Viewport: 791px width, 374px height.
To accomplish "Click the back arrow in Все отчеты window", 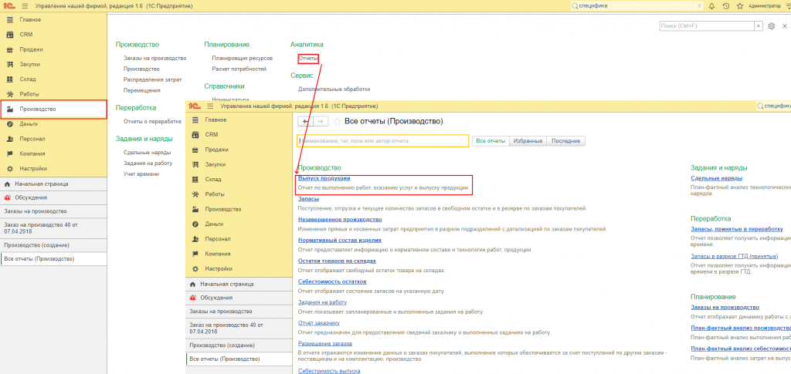I will click(x=306, y=121).
